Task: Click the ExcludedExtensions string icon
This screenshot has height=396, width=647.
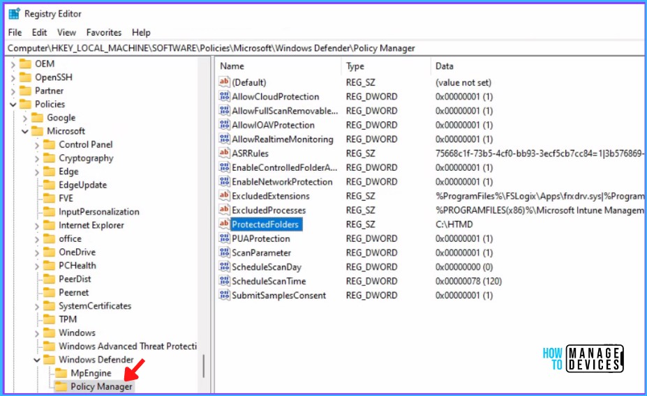Action: tap(225, 196)
